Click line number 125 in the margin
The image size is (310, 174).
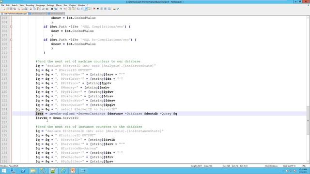point(4,114)
